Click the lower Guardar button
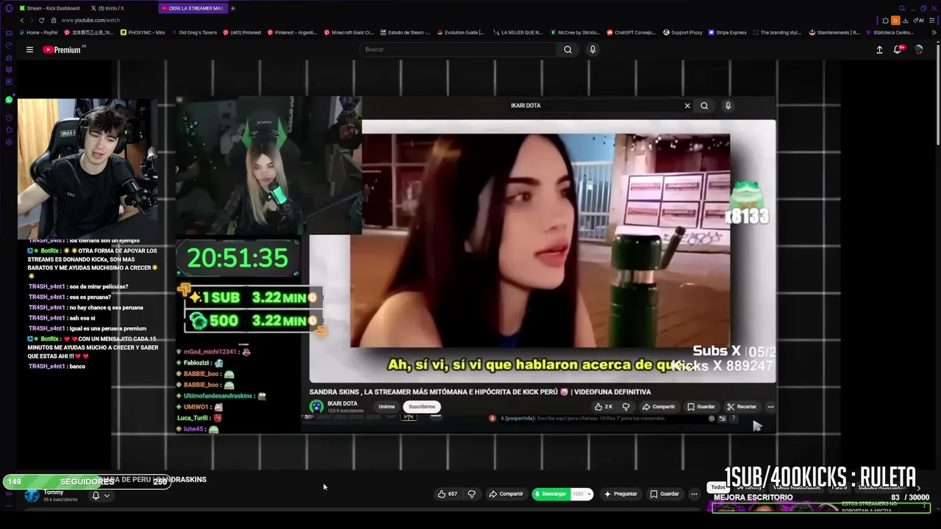Image resolution: width=941 pixels, height=529 pixels. 665,494
